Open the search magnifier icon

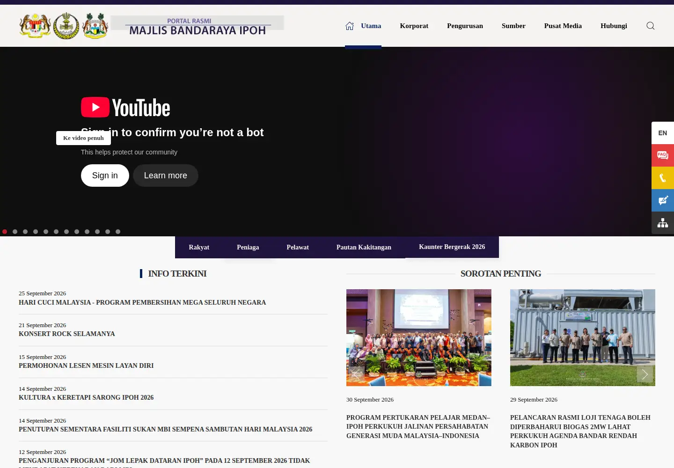click(x=651, y=26)
